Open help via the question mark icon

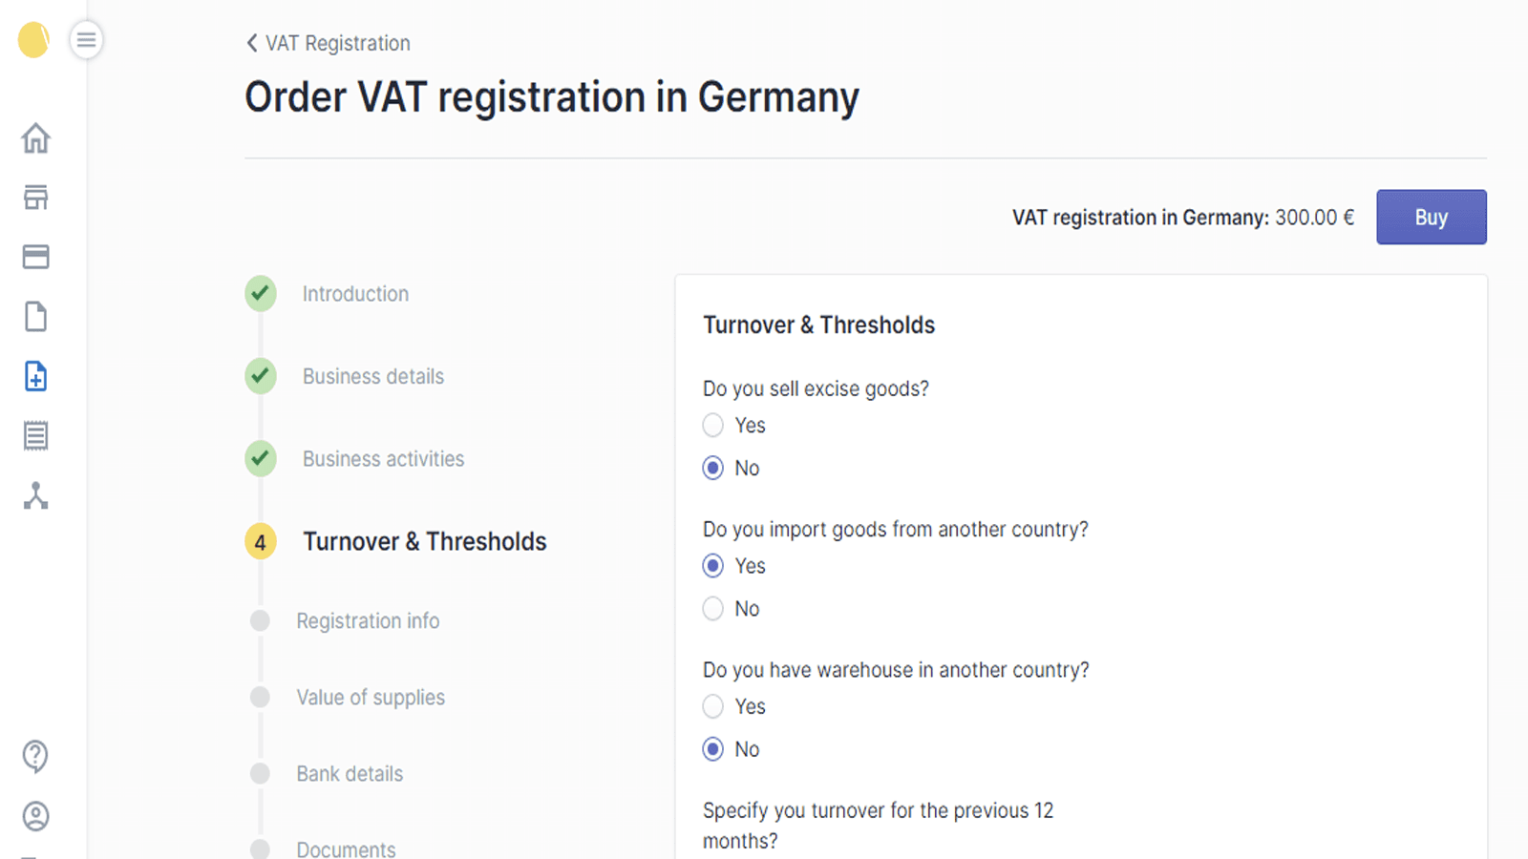coord(35,756)
